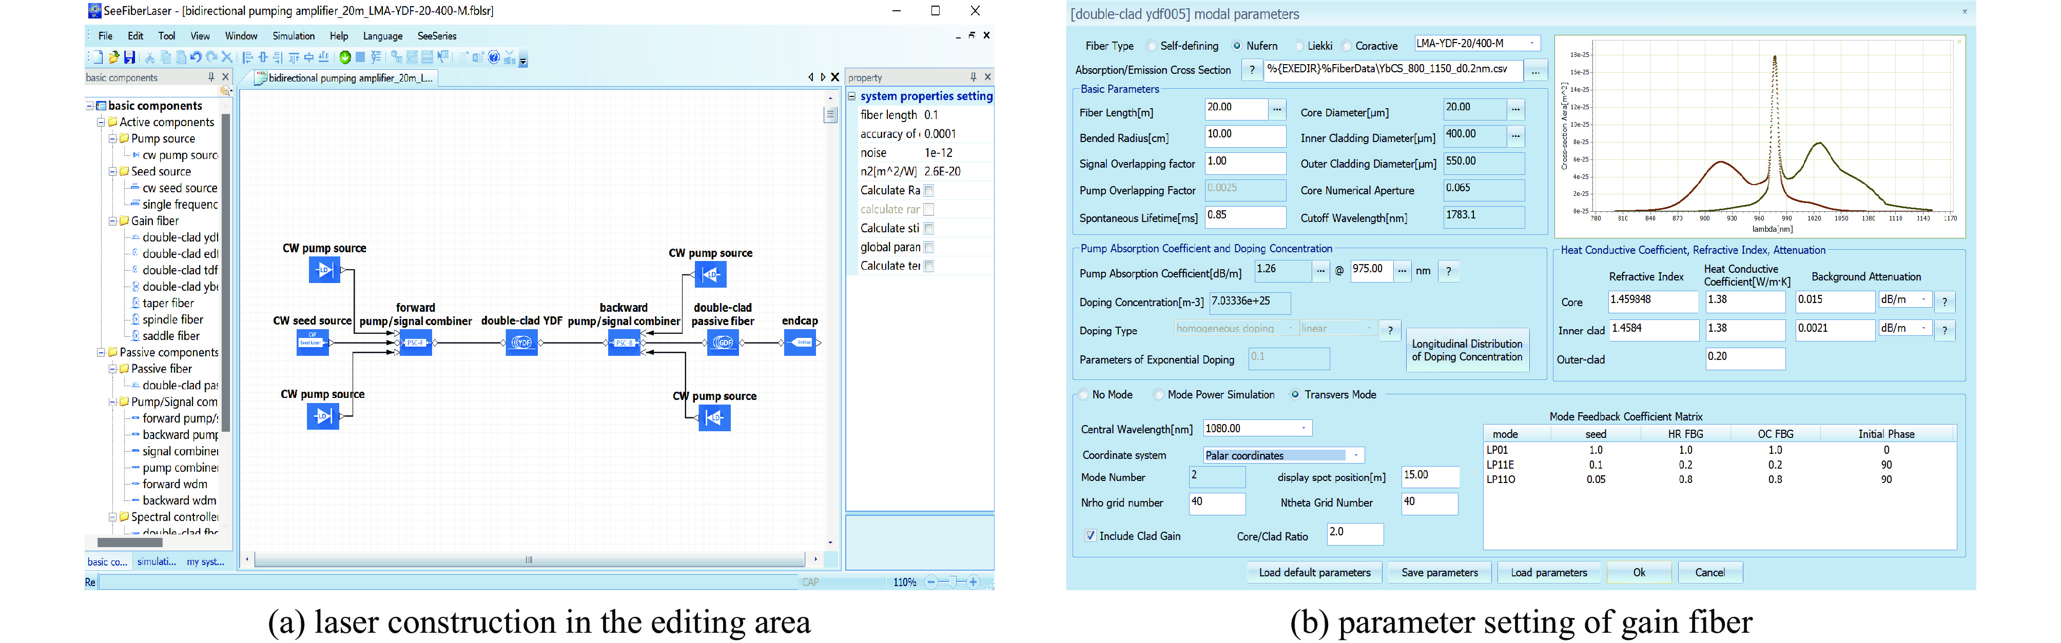Select the Liekki fiber type radio
Viewport: 2061px width, 643px height.
click(1299, 46)
